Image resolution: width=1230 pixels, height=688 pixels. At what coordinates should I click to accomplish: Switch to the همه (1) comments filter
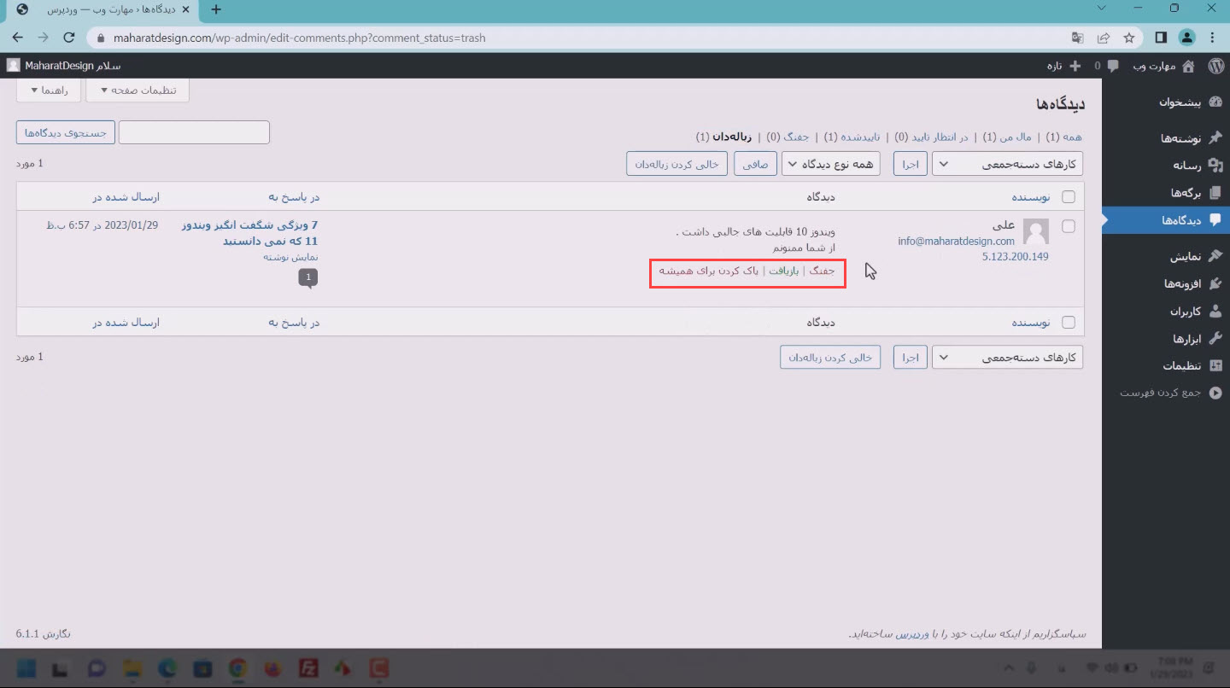click(1066, 137)
